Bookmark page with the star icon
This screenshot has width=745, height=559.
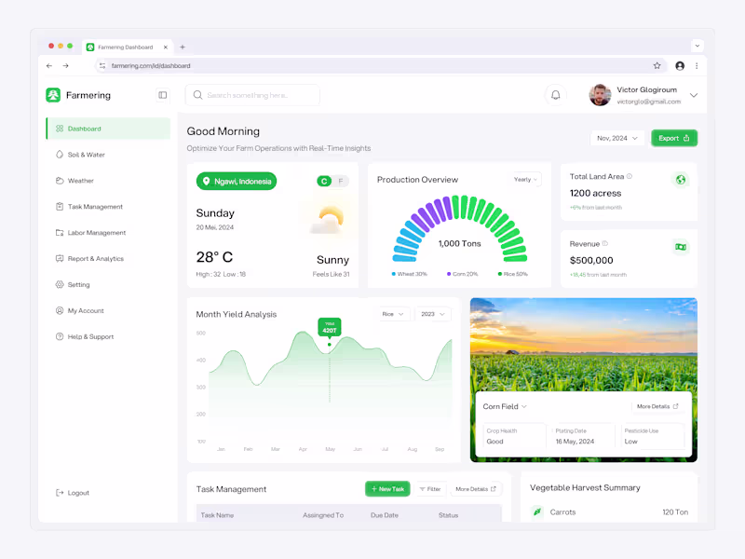coord(657,65)
